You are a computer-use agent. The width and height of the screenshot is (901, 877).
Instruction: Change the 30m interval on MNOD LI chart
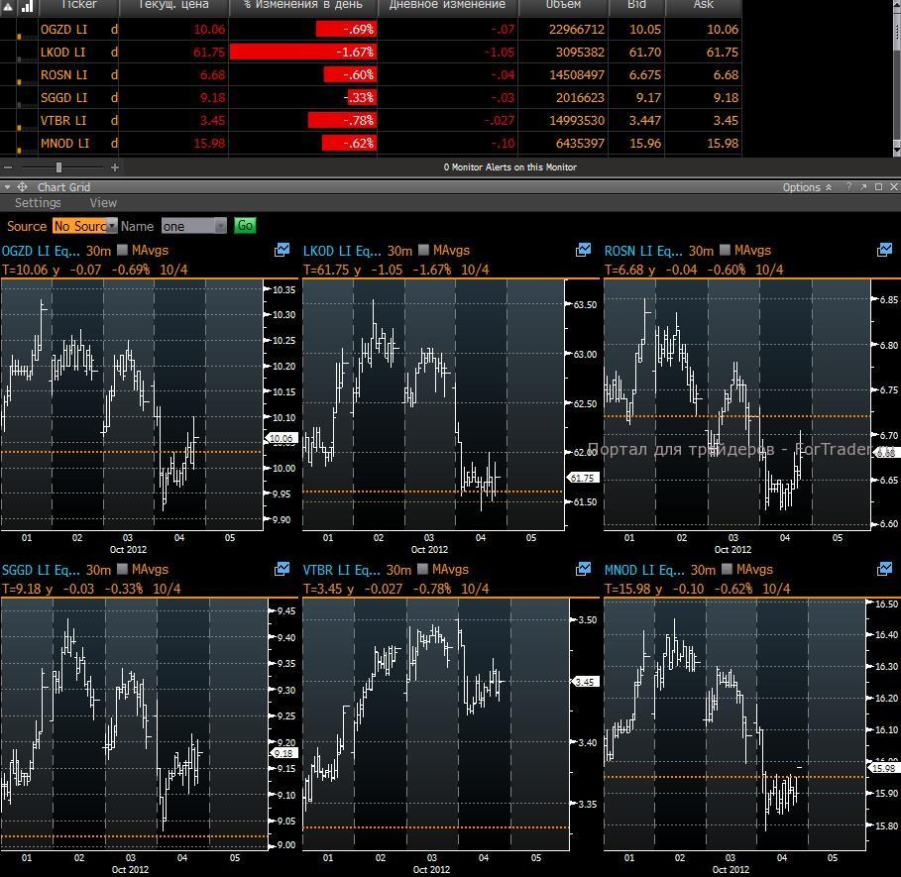pyautogui.click(x=703, y=570)
